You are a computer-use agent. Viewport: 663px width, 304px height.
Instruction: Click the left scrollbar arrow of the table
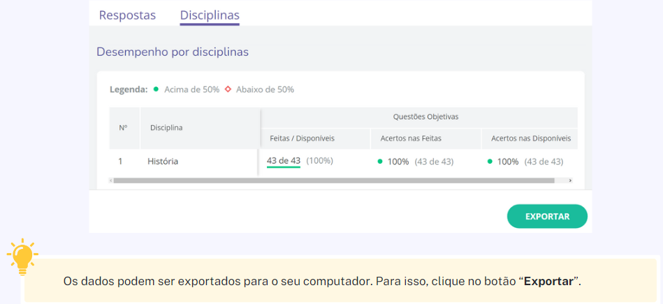(x=111, y=181)
